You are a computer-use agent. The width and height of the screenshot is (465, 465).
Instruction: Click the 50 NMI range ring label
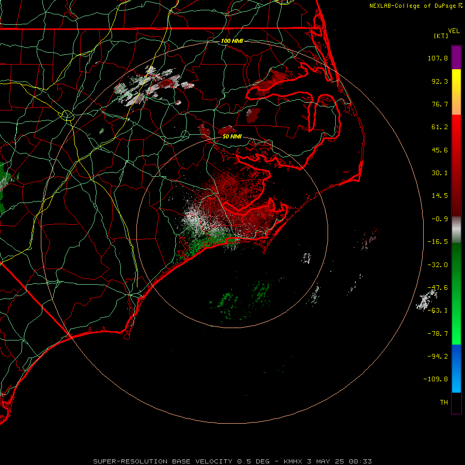[x=232, y=136]
